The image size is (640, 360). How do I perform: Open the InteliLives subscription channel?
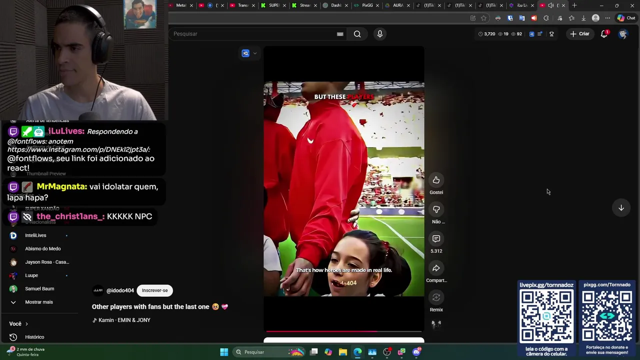35,235
